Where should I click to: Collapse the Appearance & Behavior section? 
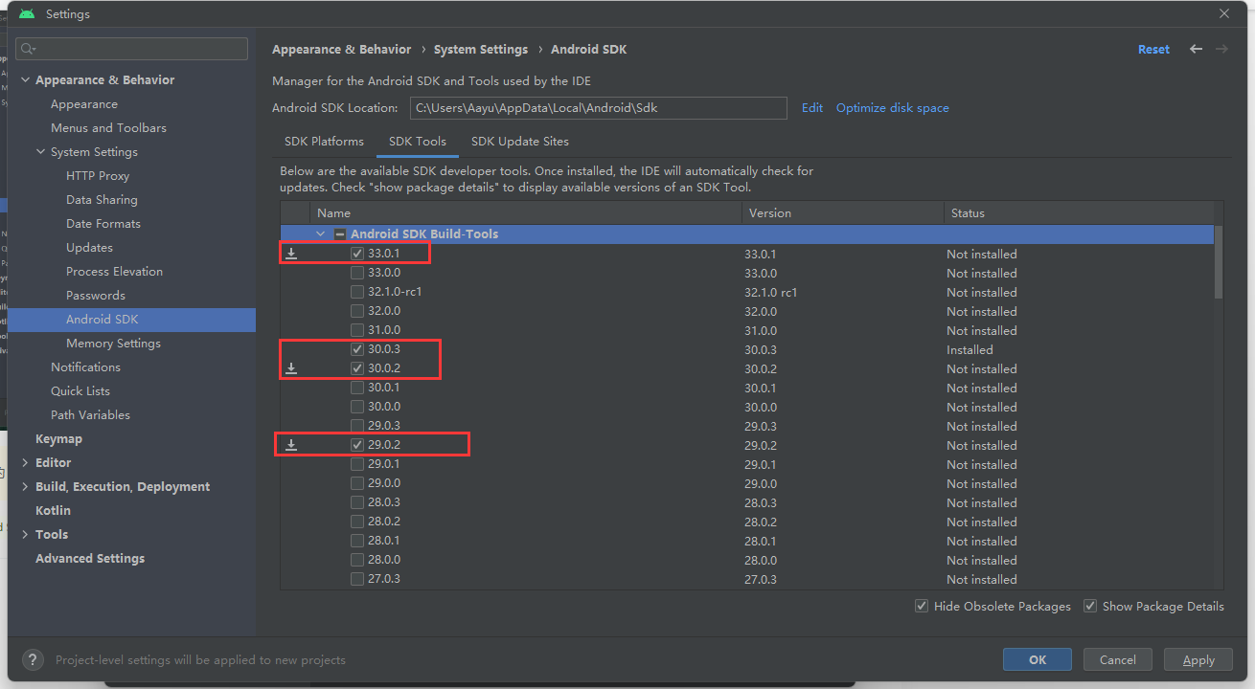pyautogui.click(x=25, y=80)
